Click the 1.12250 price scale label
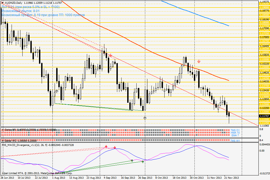This screenshot has height=180, width=270. 264,108
